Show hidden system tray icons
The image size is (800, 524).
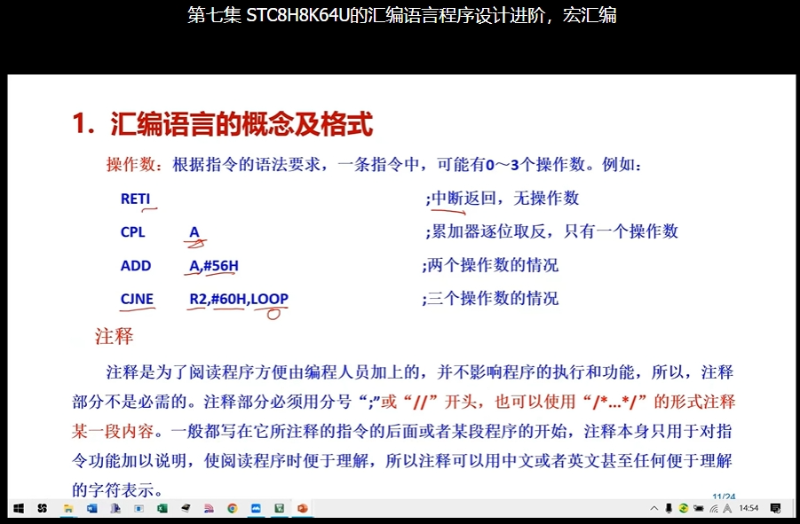point(654,508)
